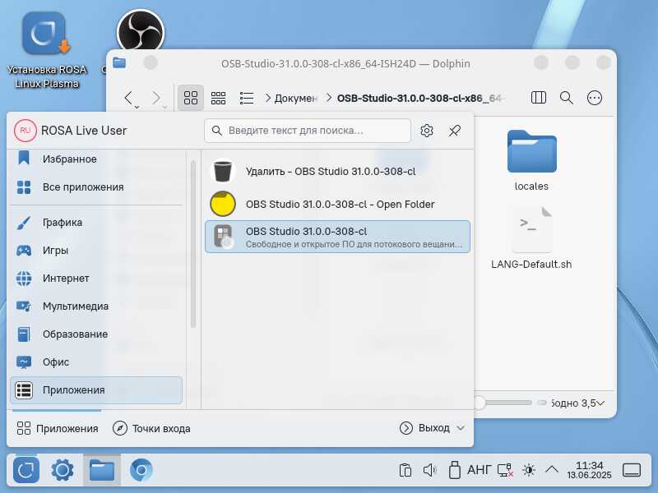
Task: Open the brightness tray icon
Action: (529, 470)
